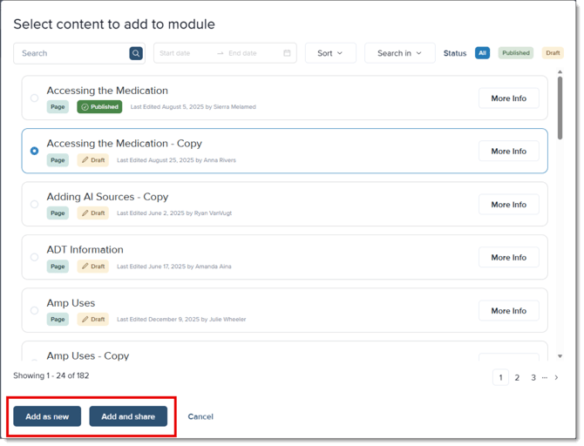The width and height of the screenshot is (584, 446).
Task: Click Draft badge on Accessing the Medication - Copy
Action: (x=93, y=160)
